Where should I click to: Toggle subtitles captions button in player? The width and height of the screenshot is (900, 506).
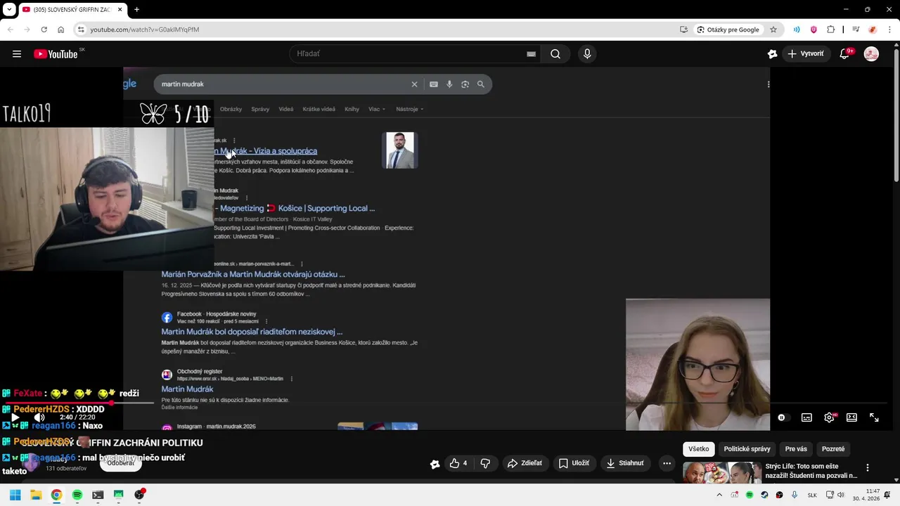[x=806, y=417]
